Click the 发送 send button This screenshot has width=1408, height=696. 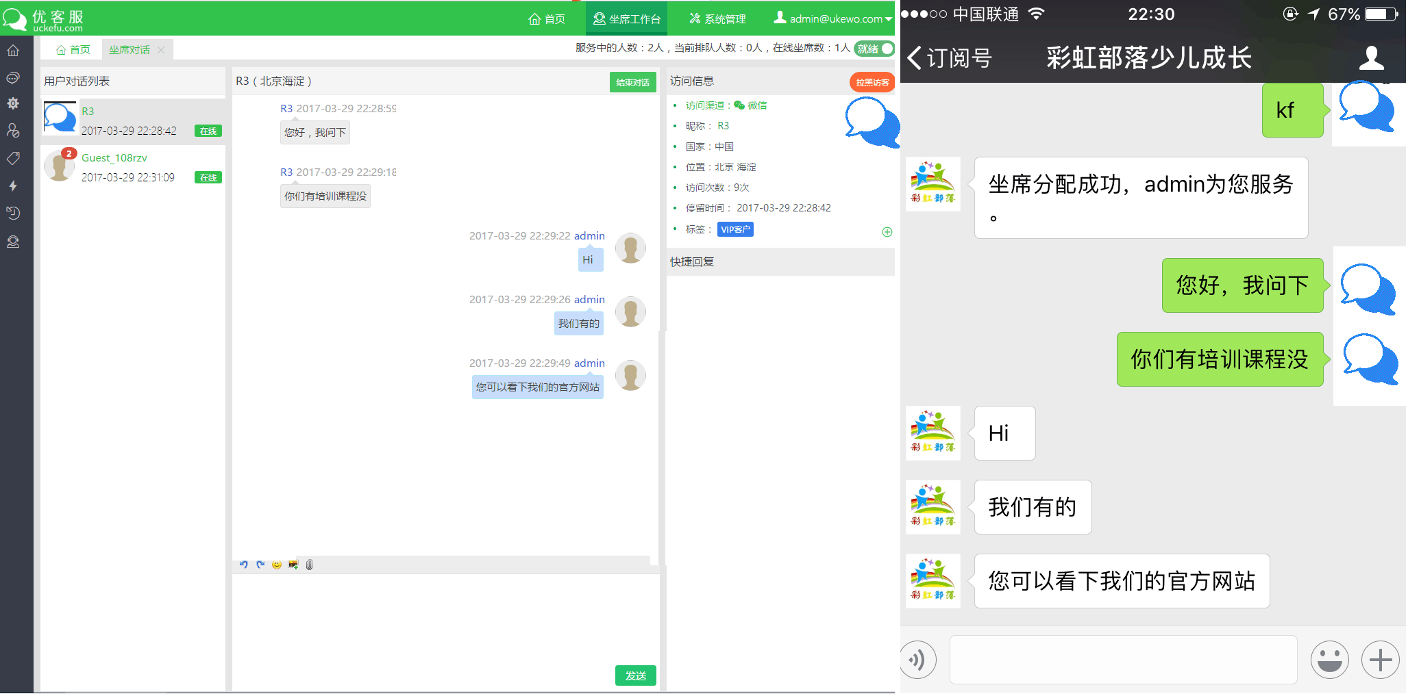pos(636,675)
